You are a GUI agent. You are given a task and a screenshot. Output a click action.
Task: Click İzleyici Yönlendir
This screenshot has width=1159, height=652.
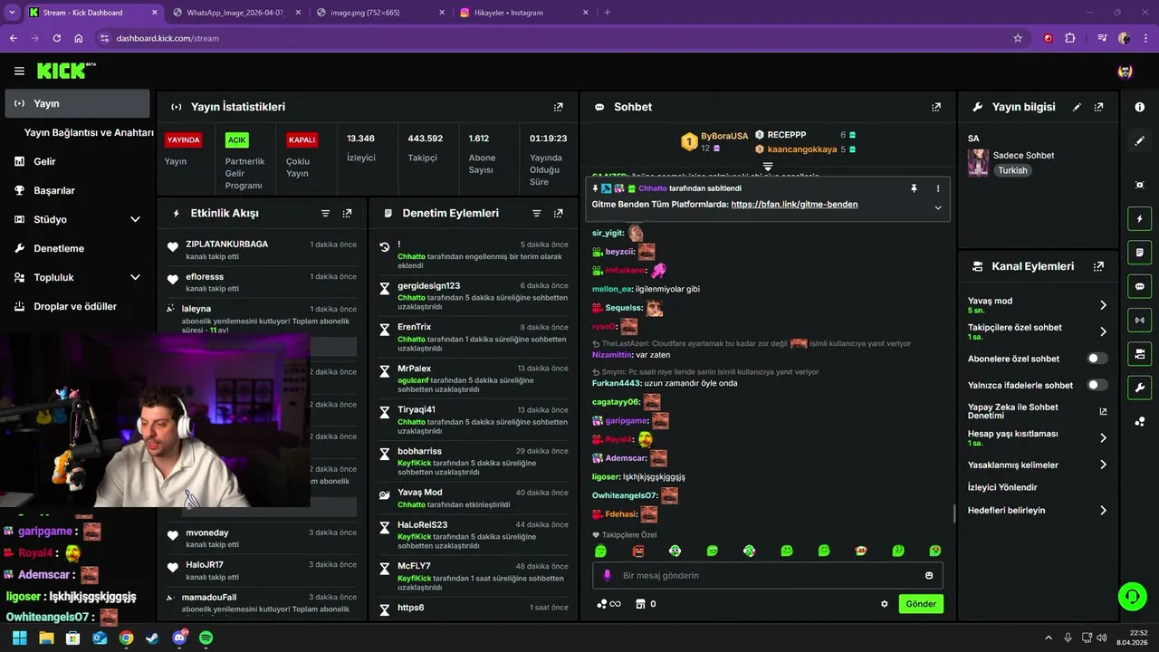pyautogui.click(x=1004, y=487)
